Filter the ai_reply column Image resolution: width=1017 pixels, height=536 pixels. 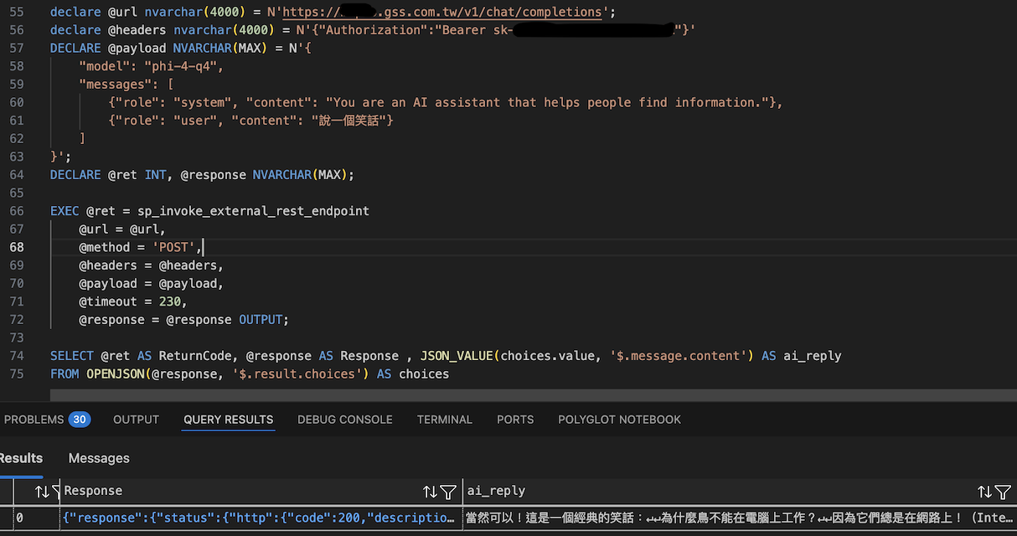[x=1003, y=492]
